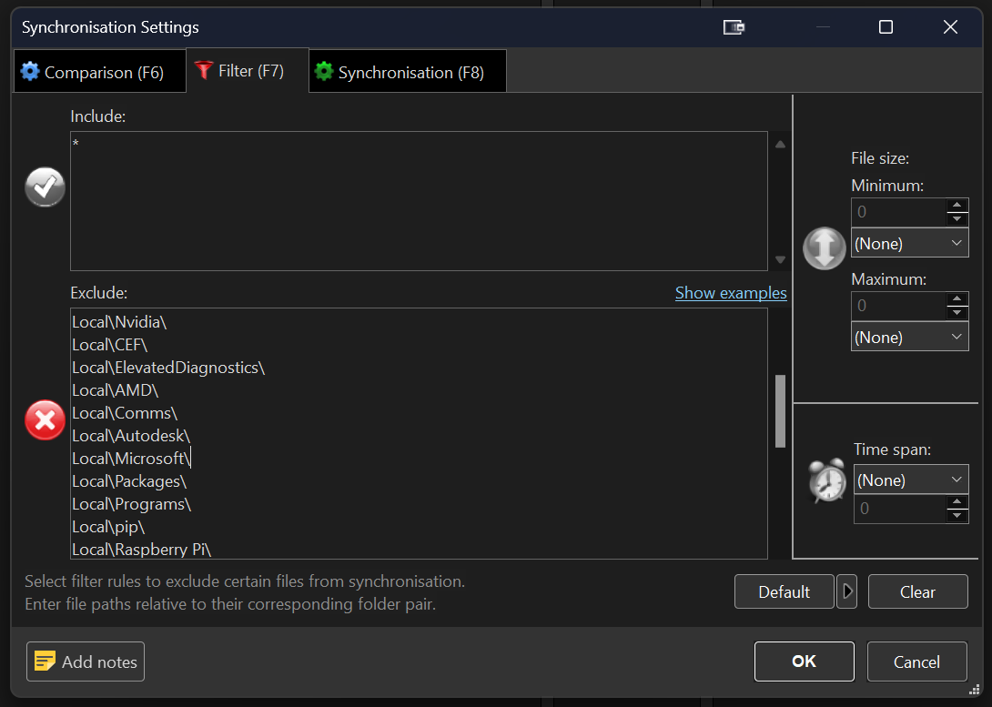Image resolution: width=992 pixels, height=707 pixels.
Task: Cancel the settings dialog
Action: 916,662
